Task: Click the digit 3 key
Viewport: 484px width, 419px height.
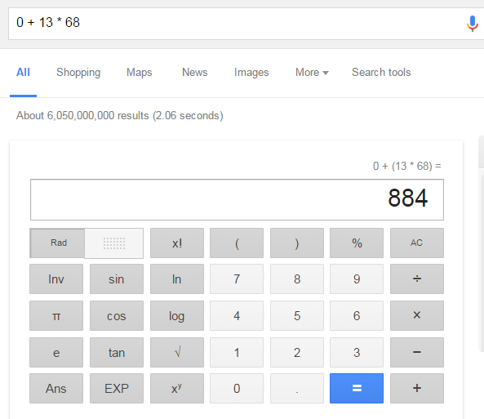Action: (357, 353)
